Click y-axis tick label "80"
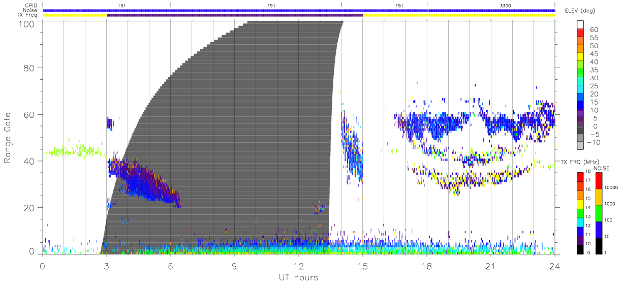The image size is (624, 288). tap(30, 68)
